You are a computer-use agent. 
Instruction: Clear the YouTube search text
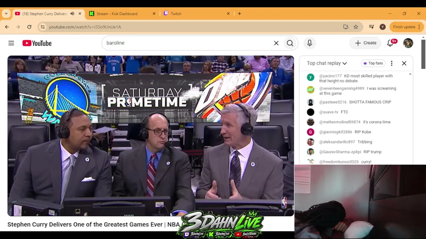point(276,43)
